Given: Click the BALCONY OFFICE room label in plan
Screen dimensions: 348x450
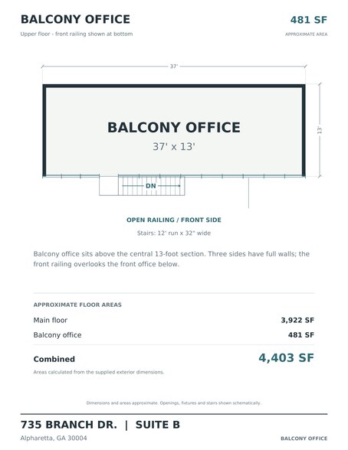Looking at the screenshot, I should pos(174,127).
